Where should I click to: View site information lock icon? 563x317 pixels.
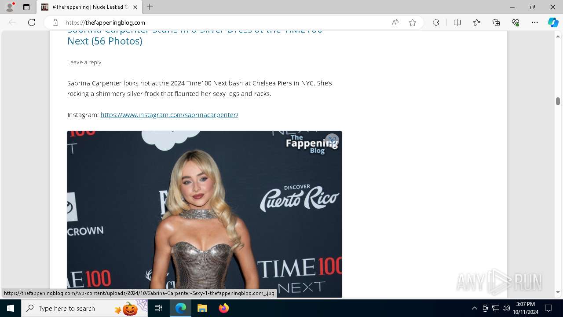(x=55, y=22)
